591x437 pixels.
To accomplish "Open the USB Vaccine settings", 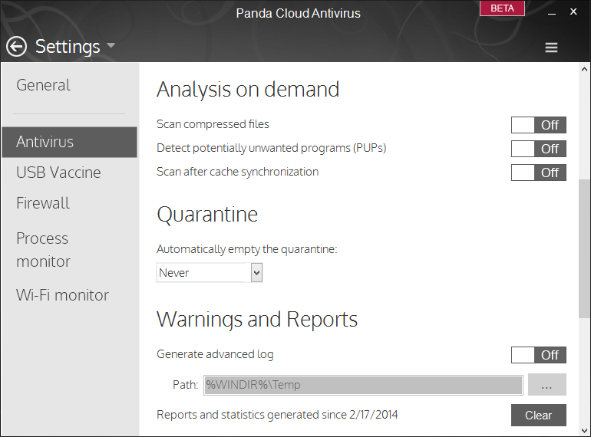I will tap(58, 172).
